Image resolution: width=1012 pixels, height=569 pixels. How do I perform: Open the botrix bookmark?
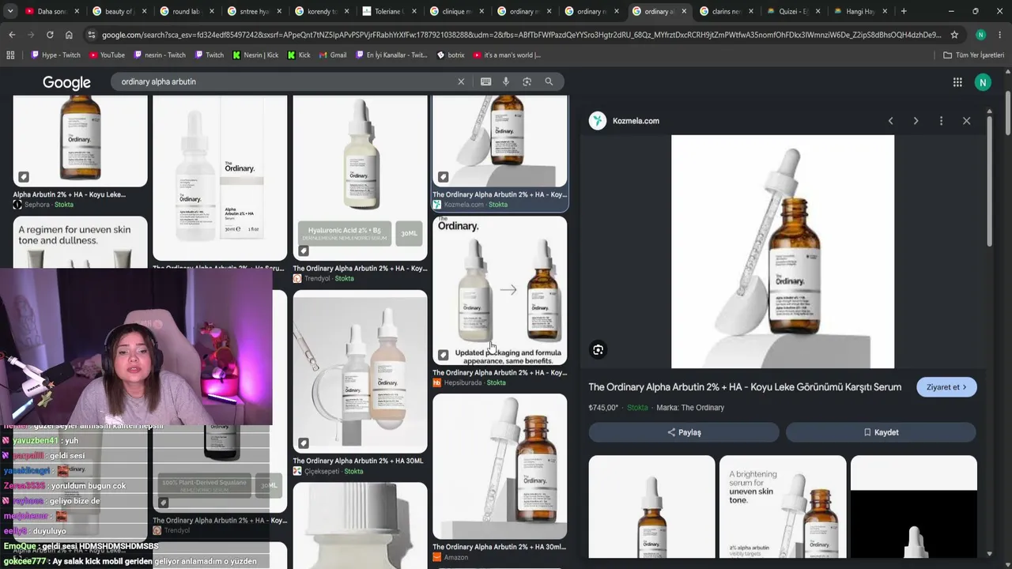451,55
